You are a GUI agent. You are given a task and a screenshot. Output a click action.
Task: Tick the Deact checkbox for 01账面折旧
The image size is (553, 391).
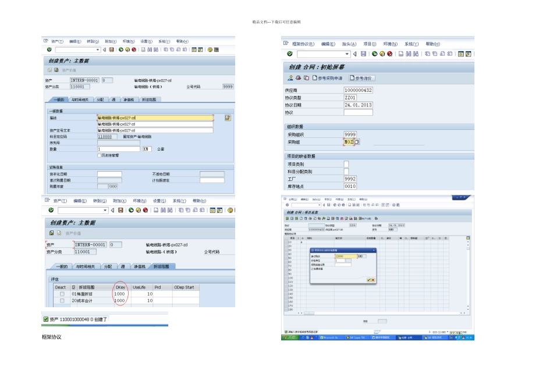point(62,294)
